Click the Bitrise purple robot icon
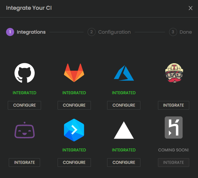Viewport: 198px width, 178px height. tap(25, 130)
